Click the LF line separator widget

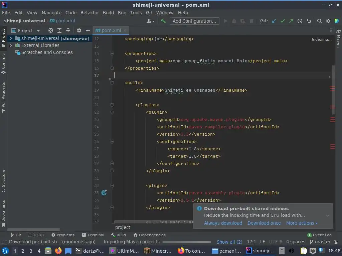(x=263, y=242)
